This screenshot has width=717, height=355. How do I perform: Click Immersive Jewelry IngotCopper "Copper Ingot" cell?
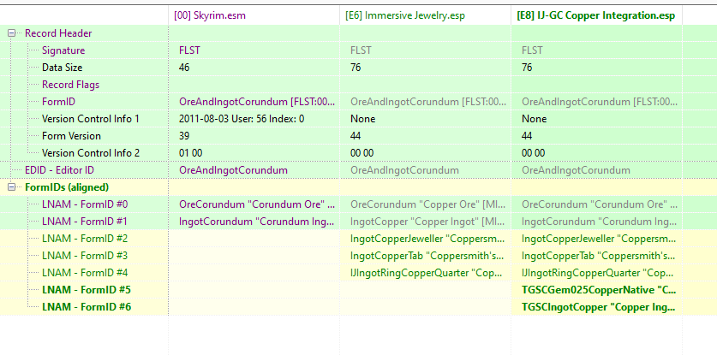425,222
